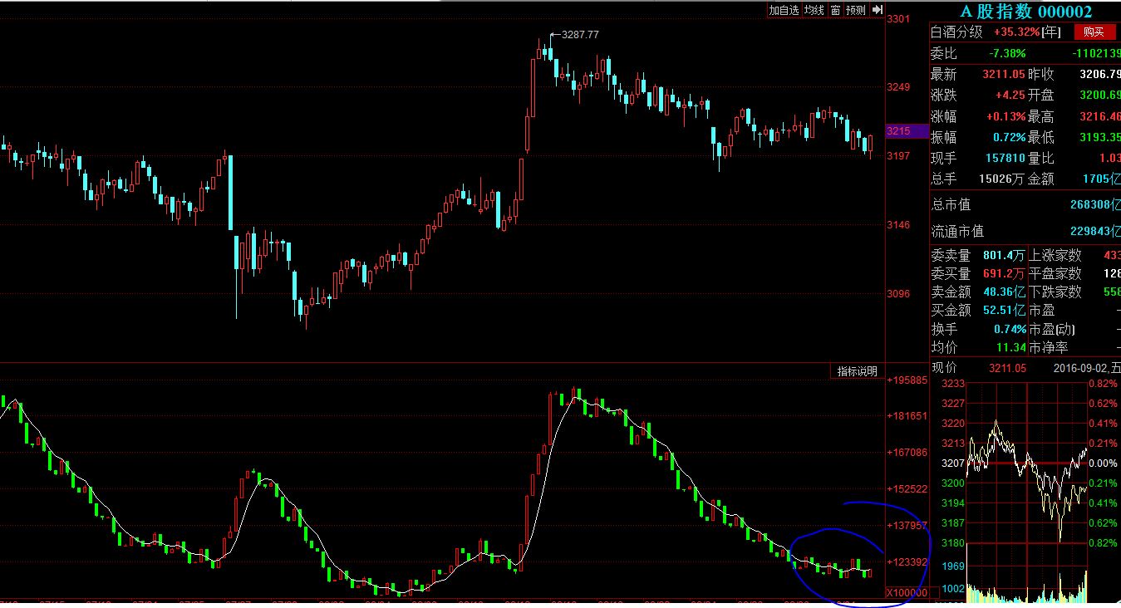Open the 指标说明 indicator description
The height and width of the screenshot is (608, 1121).
[x=857, y=371]
